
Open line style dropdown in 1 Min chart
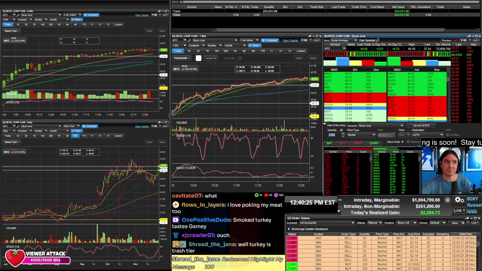[210, 58]
